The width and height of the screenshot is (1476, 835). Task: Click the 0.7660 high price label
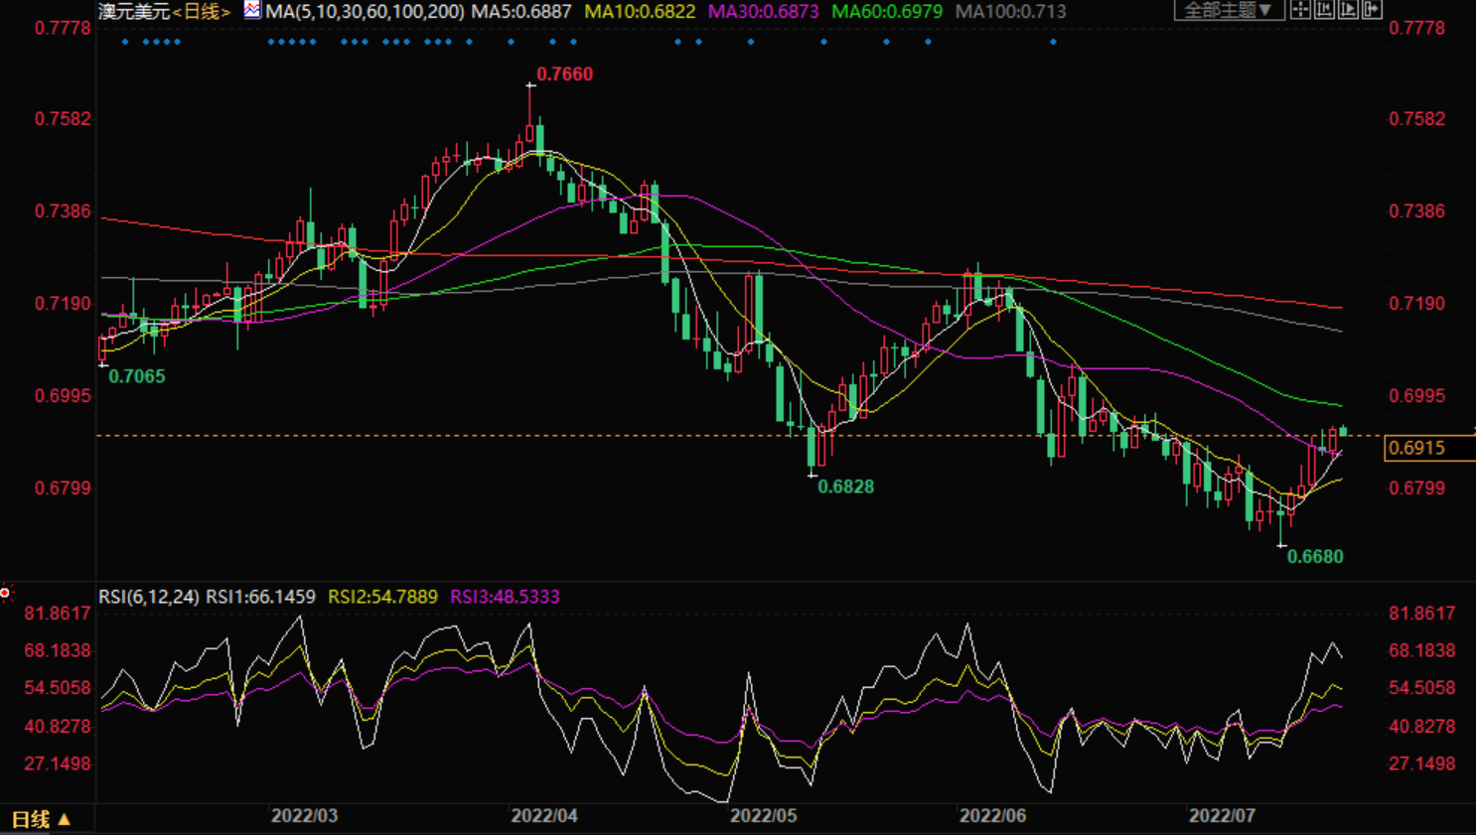click(564, 74)
